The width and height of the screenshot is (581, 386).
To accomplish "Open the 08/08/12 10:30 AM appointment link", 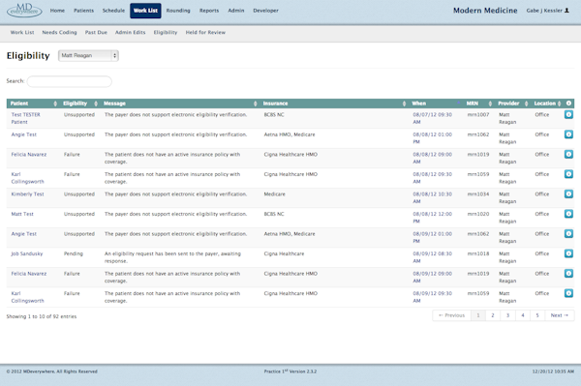I will coord(433,197).
